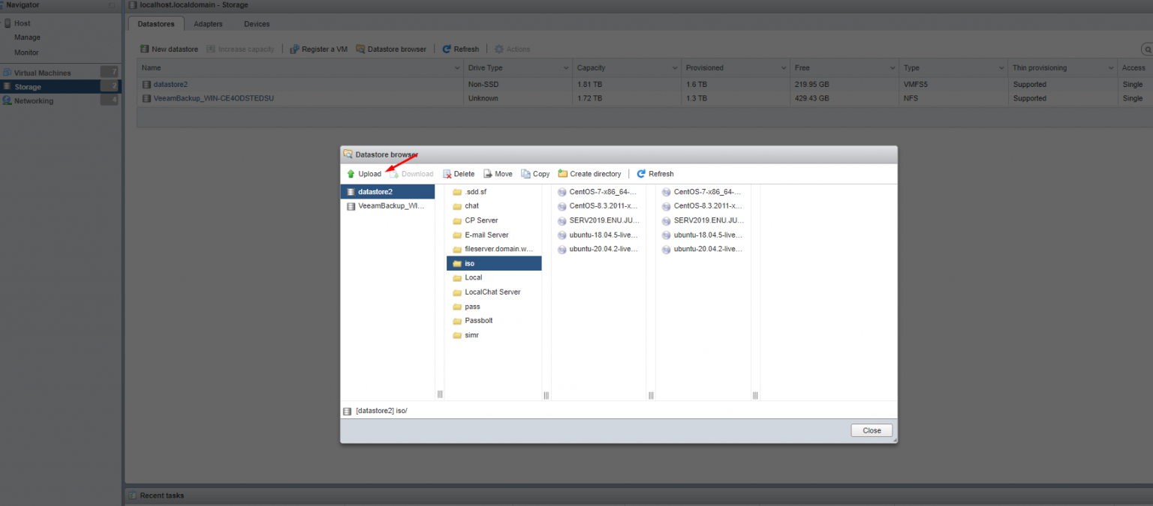Viewport: 1153px width, 506px height.
Task: Switch to the Adapters tab
Action: coord(208,23)
